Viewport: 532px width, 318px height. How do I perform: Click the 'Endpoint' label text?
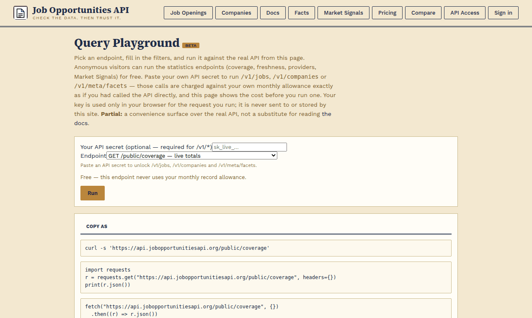point(93,156)
